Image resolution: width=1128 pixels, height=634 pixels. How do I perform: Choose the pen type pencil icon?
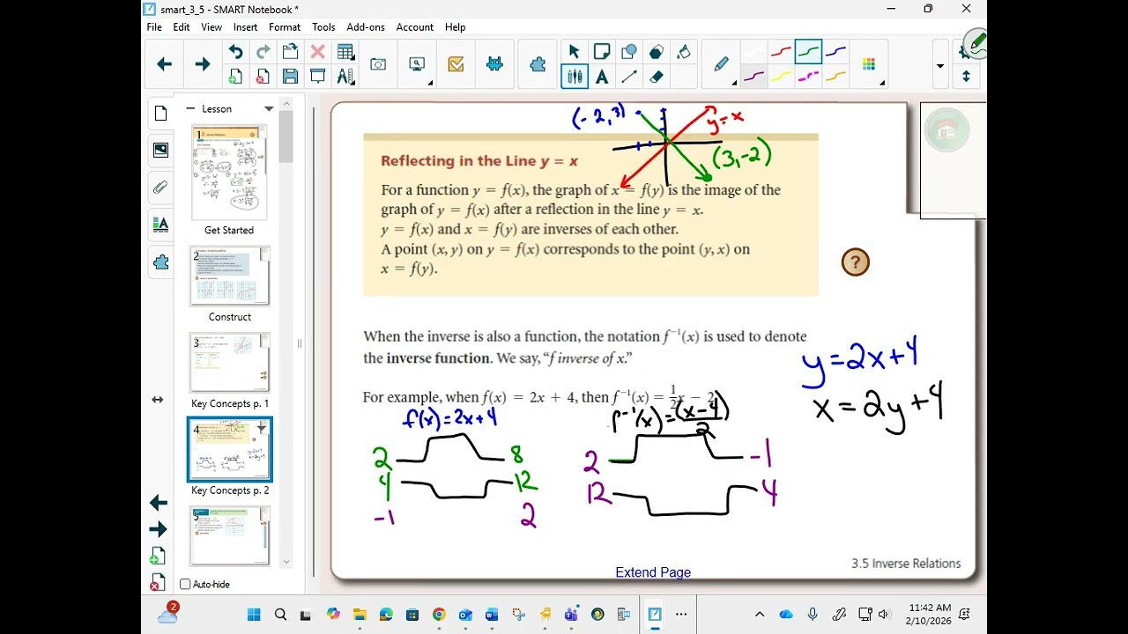[x=721, y=64]
